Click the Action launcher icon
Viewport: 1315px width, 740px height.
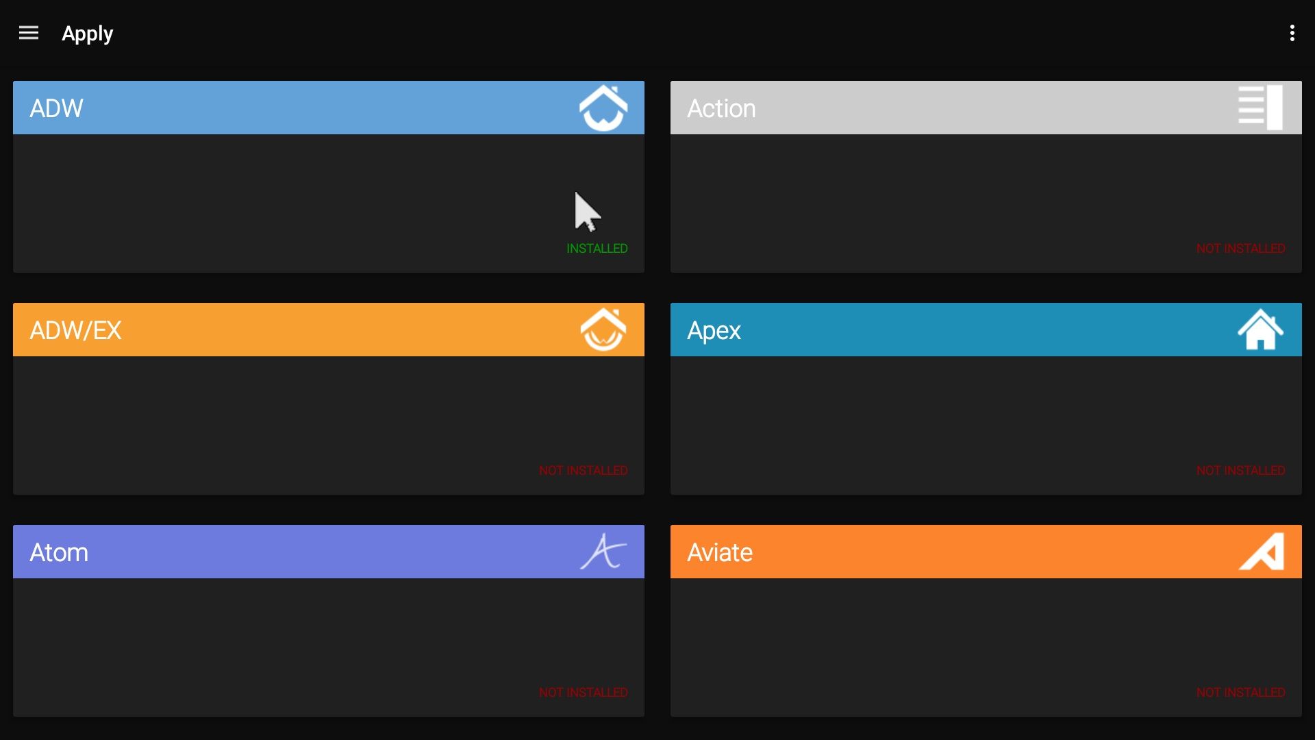(x=1260, y=108)
